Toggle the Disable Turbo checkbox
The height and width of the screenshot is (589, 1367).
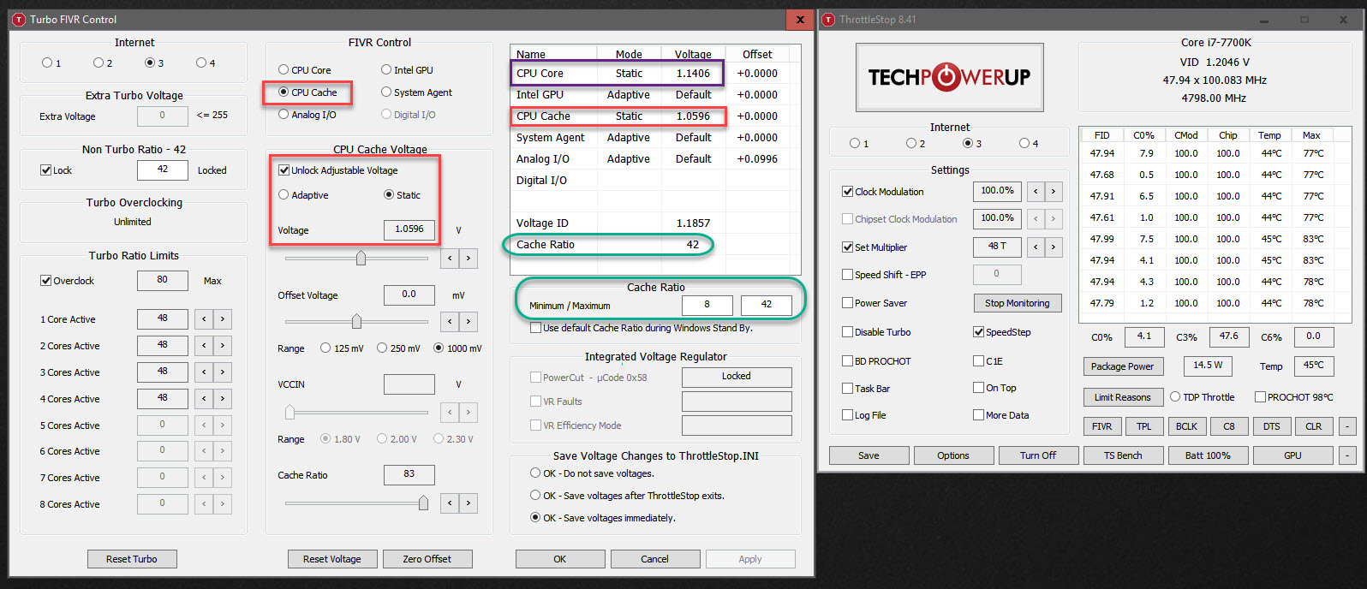(x=848, y=332)
